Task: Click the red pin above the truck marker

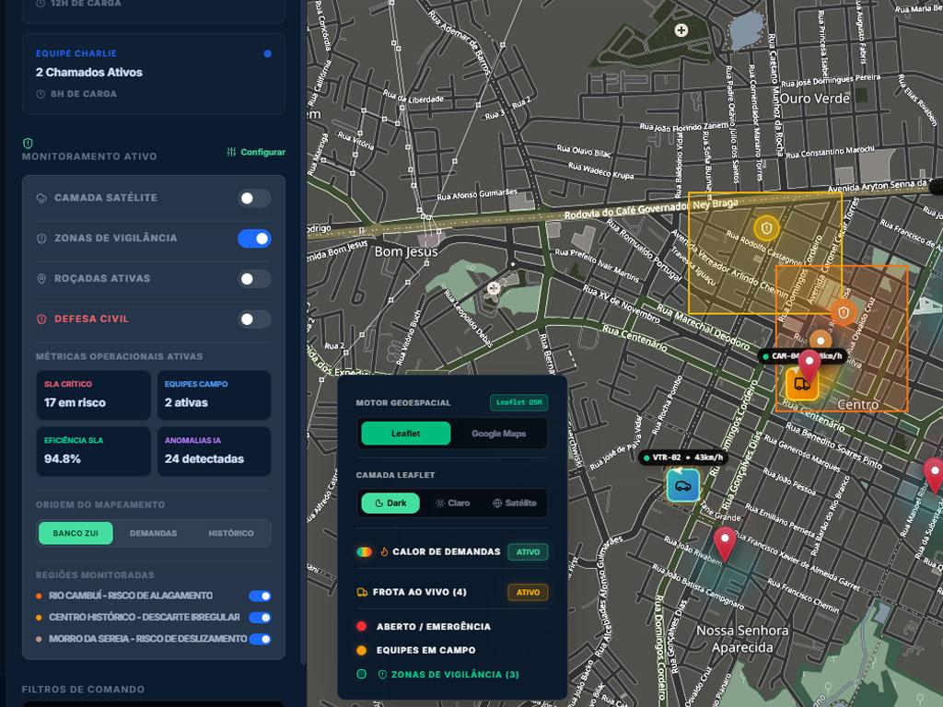Action: tap(809, 365)
